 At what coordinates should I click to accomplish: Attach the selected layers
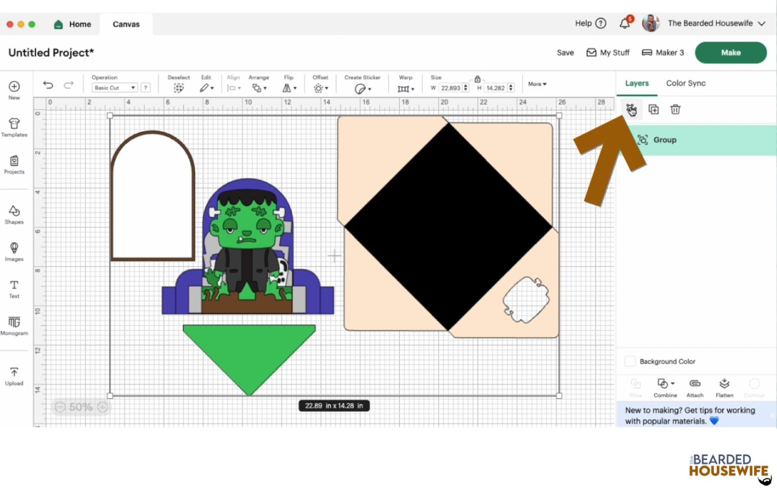pyautogui.click(x=695, y=387)
